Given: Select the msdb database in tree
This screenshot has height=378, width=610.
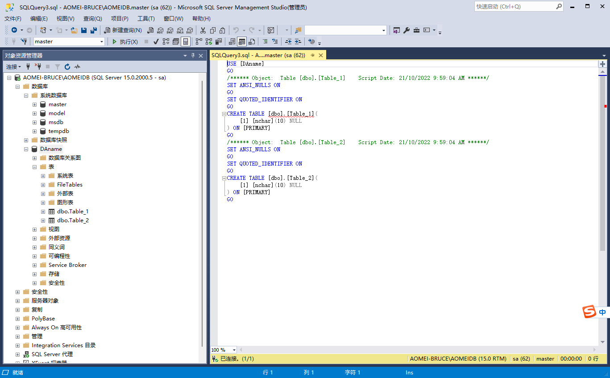Looking at the screenshot, I should click(56, 122).
